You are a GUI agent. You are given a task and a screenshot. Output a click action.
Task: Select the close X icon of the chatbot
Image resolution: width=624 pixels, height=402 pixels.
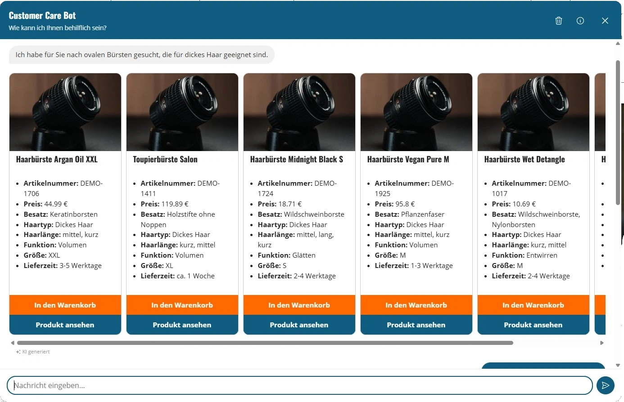[605, 21]
